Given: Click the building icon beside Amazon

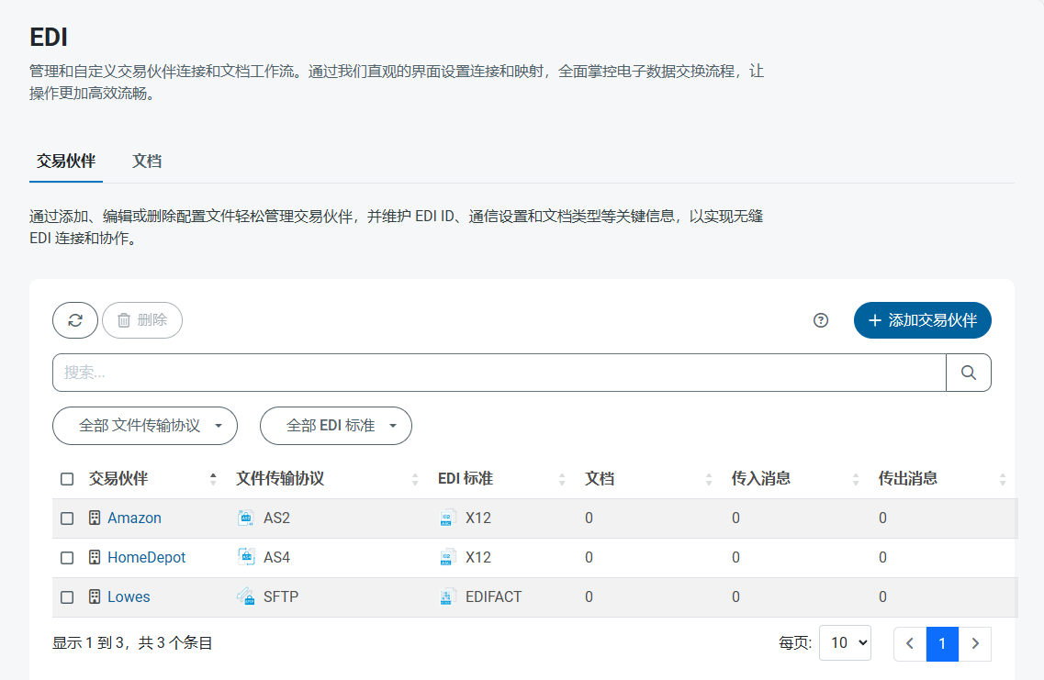Looking at the screenshot, I should click(x=95, y=518).
